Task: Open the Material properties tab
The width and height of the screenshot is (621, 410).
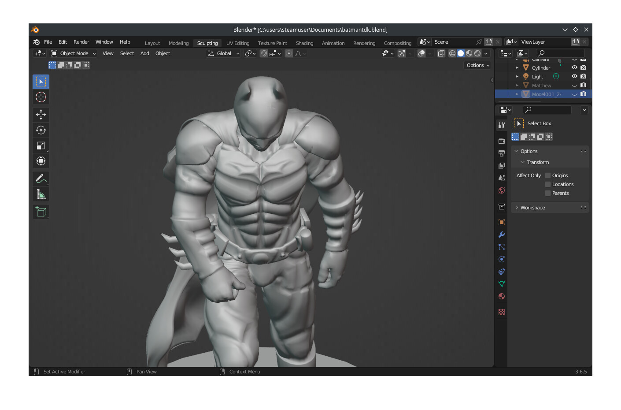Action: tap(502, 296)
